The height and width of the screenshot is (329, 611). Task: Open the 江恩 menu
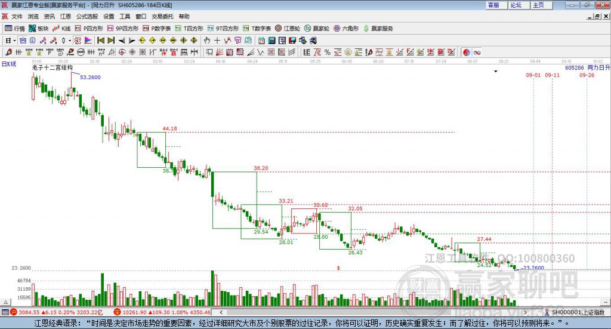click(x=66, y=16)
